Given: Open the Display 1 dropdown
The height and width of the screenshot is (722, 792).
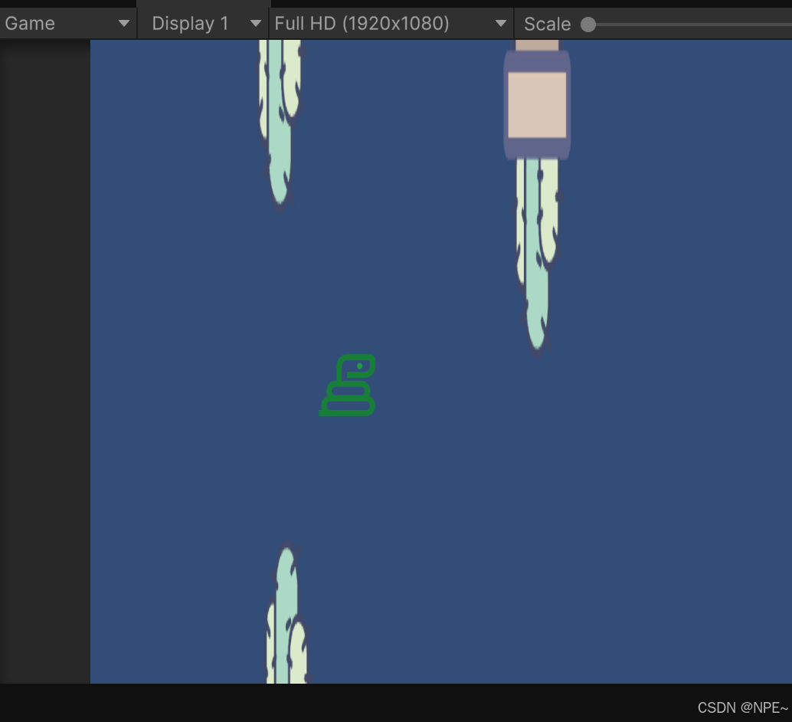Looking at the screenshot, I should coord(204,23).
